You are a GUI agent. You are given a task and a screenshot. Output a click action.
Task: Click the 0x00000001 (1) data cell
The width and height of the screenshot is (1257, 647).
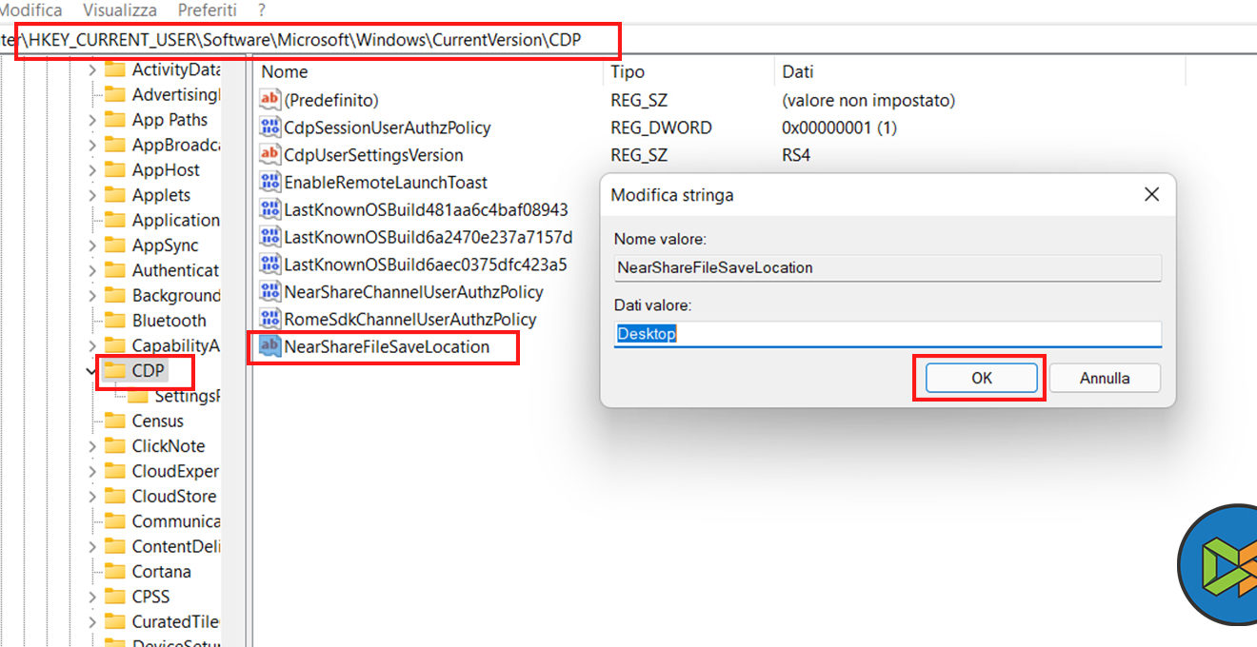pyautogui.click(x=840, y=127)
